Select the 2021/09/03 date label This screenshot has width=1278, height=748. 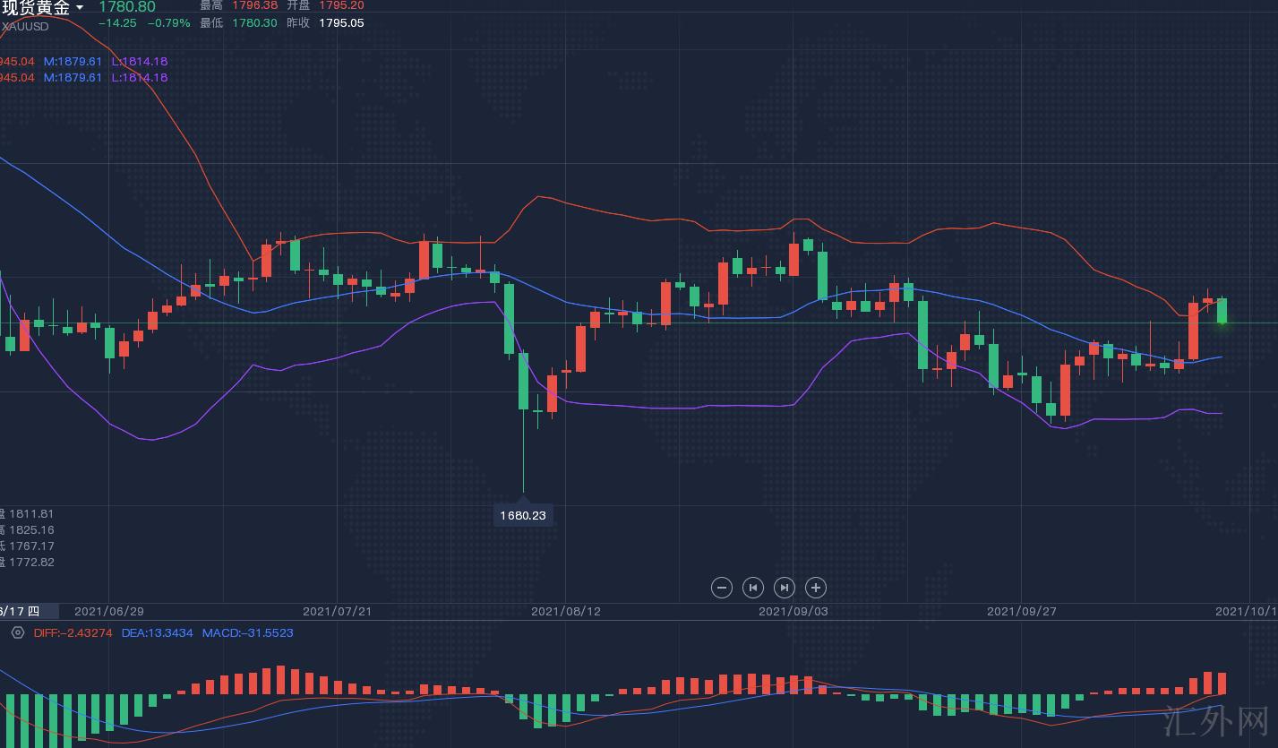coord(793,611)
